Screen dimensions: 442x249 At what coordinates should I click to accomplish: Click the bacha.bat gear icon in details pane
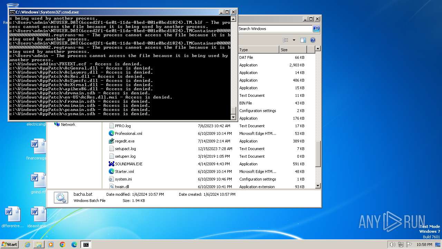tap(61, 197)
